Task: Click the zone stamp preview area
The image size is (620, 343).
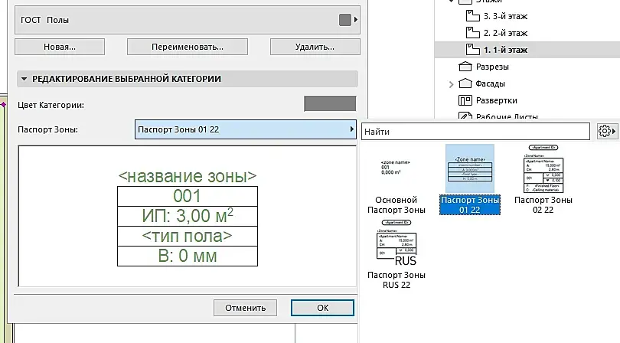Action: [188, 216]
